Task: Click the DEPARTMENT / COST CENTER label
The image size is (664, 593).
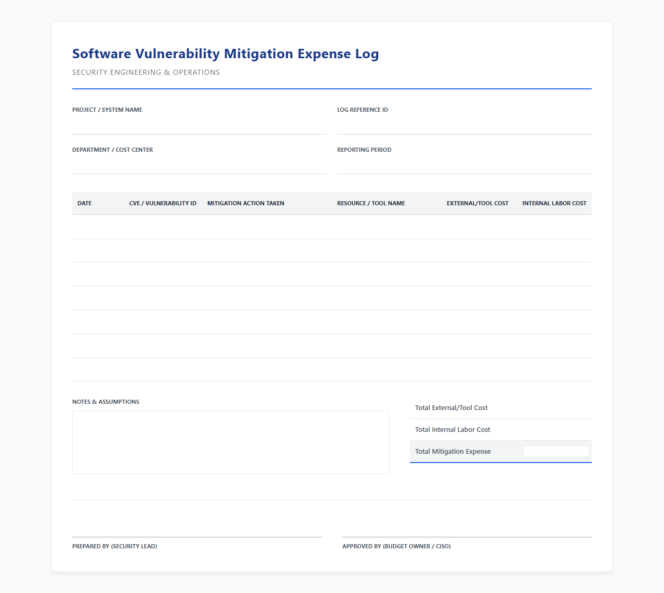Action: [113, 150]
